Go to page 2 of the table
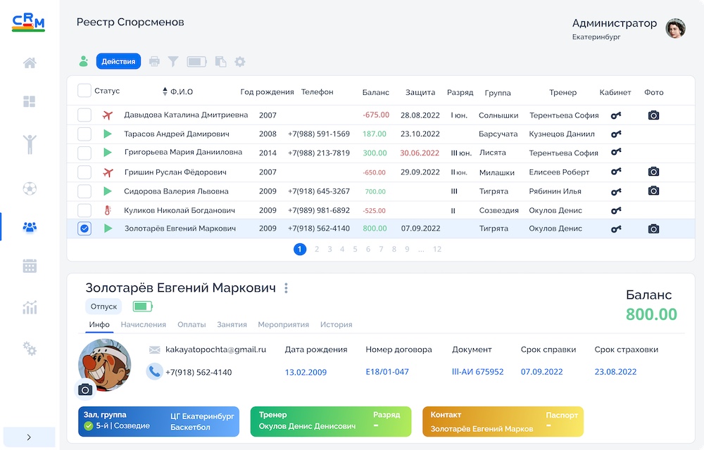The width and height of the screenshot is (704, 450). 317,249
